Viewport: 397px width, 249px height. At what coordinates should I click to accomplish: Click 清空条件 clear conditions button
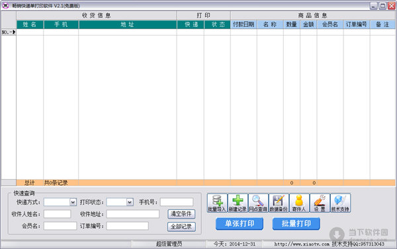(x=181, y=214)
